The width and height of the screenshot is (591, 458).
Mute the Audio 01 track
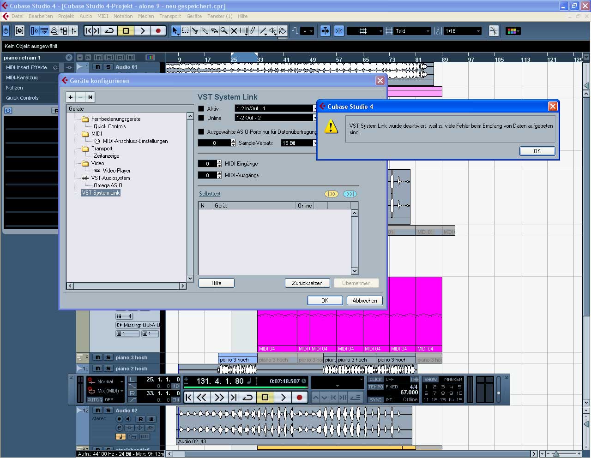click(97, 67)
